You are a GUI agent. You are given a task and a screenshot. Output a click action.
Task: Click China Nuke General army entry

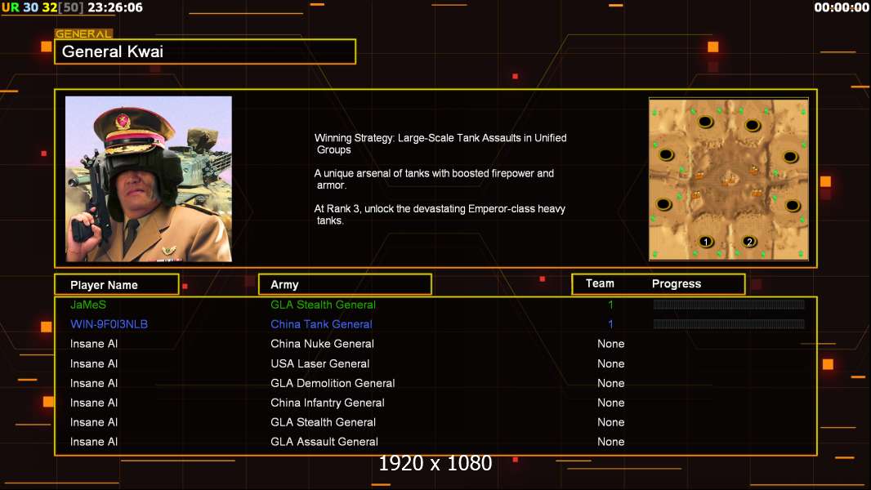tap(322, 344)
